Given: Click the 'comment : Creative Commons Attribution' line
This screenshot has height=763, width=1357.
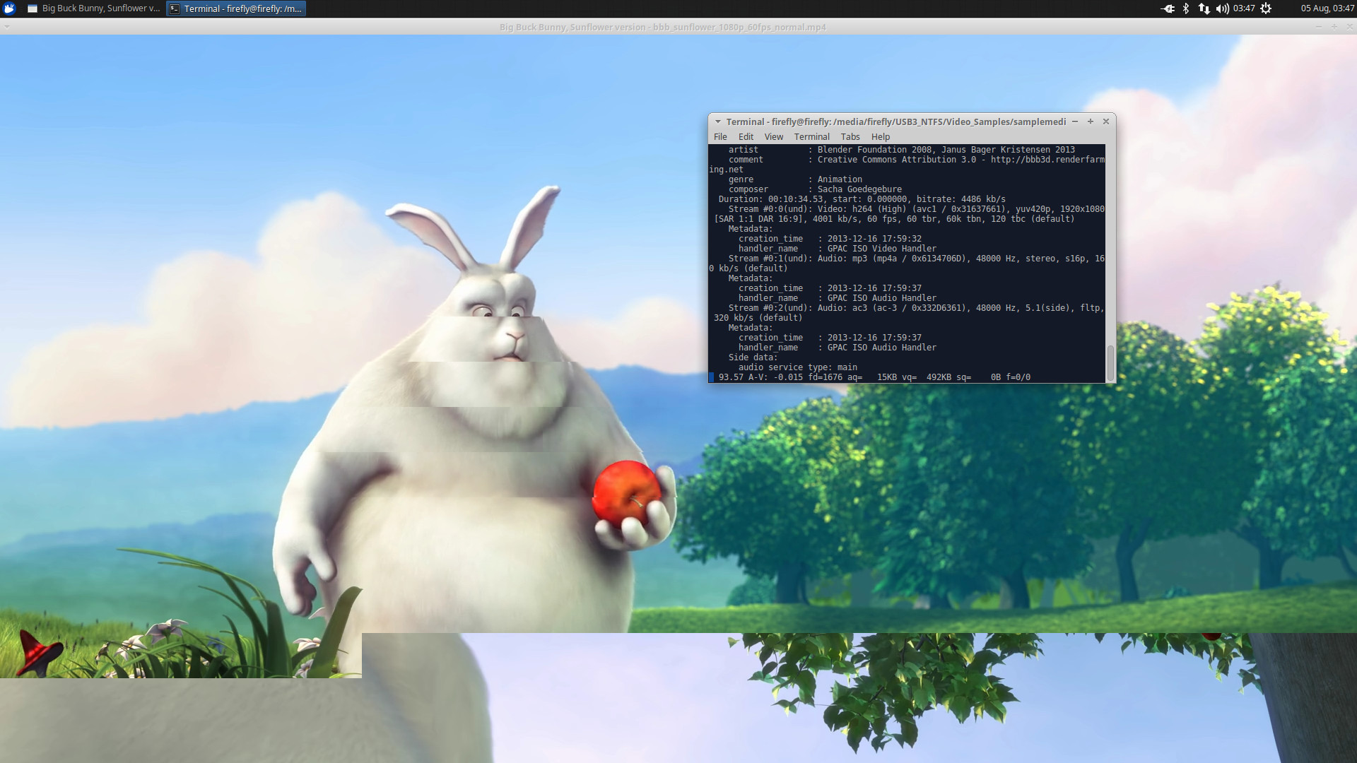Looking at the screenshot, I should point(916,160).
